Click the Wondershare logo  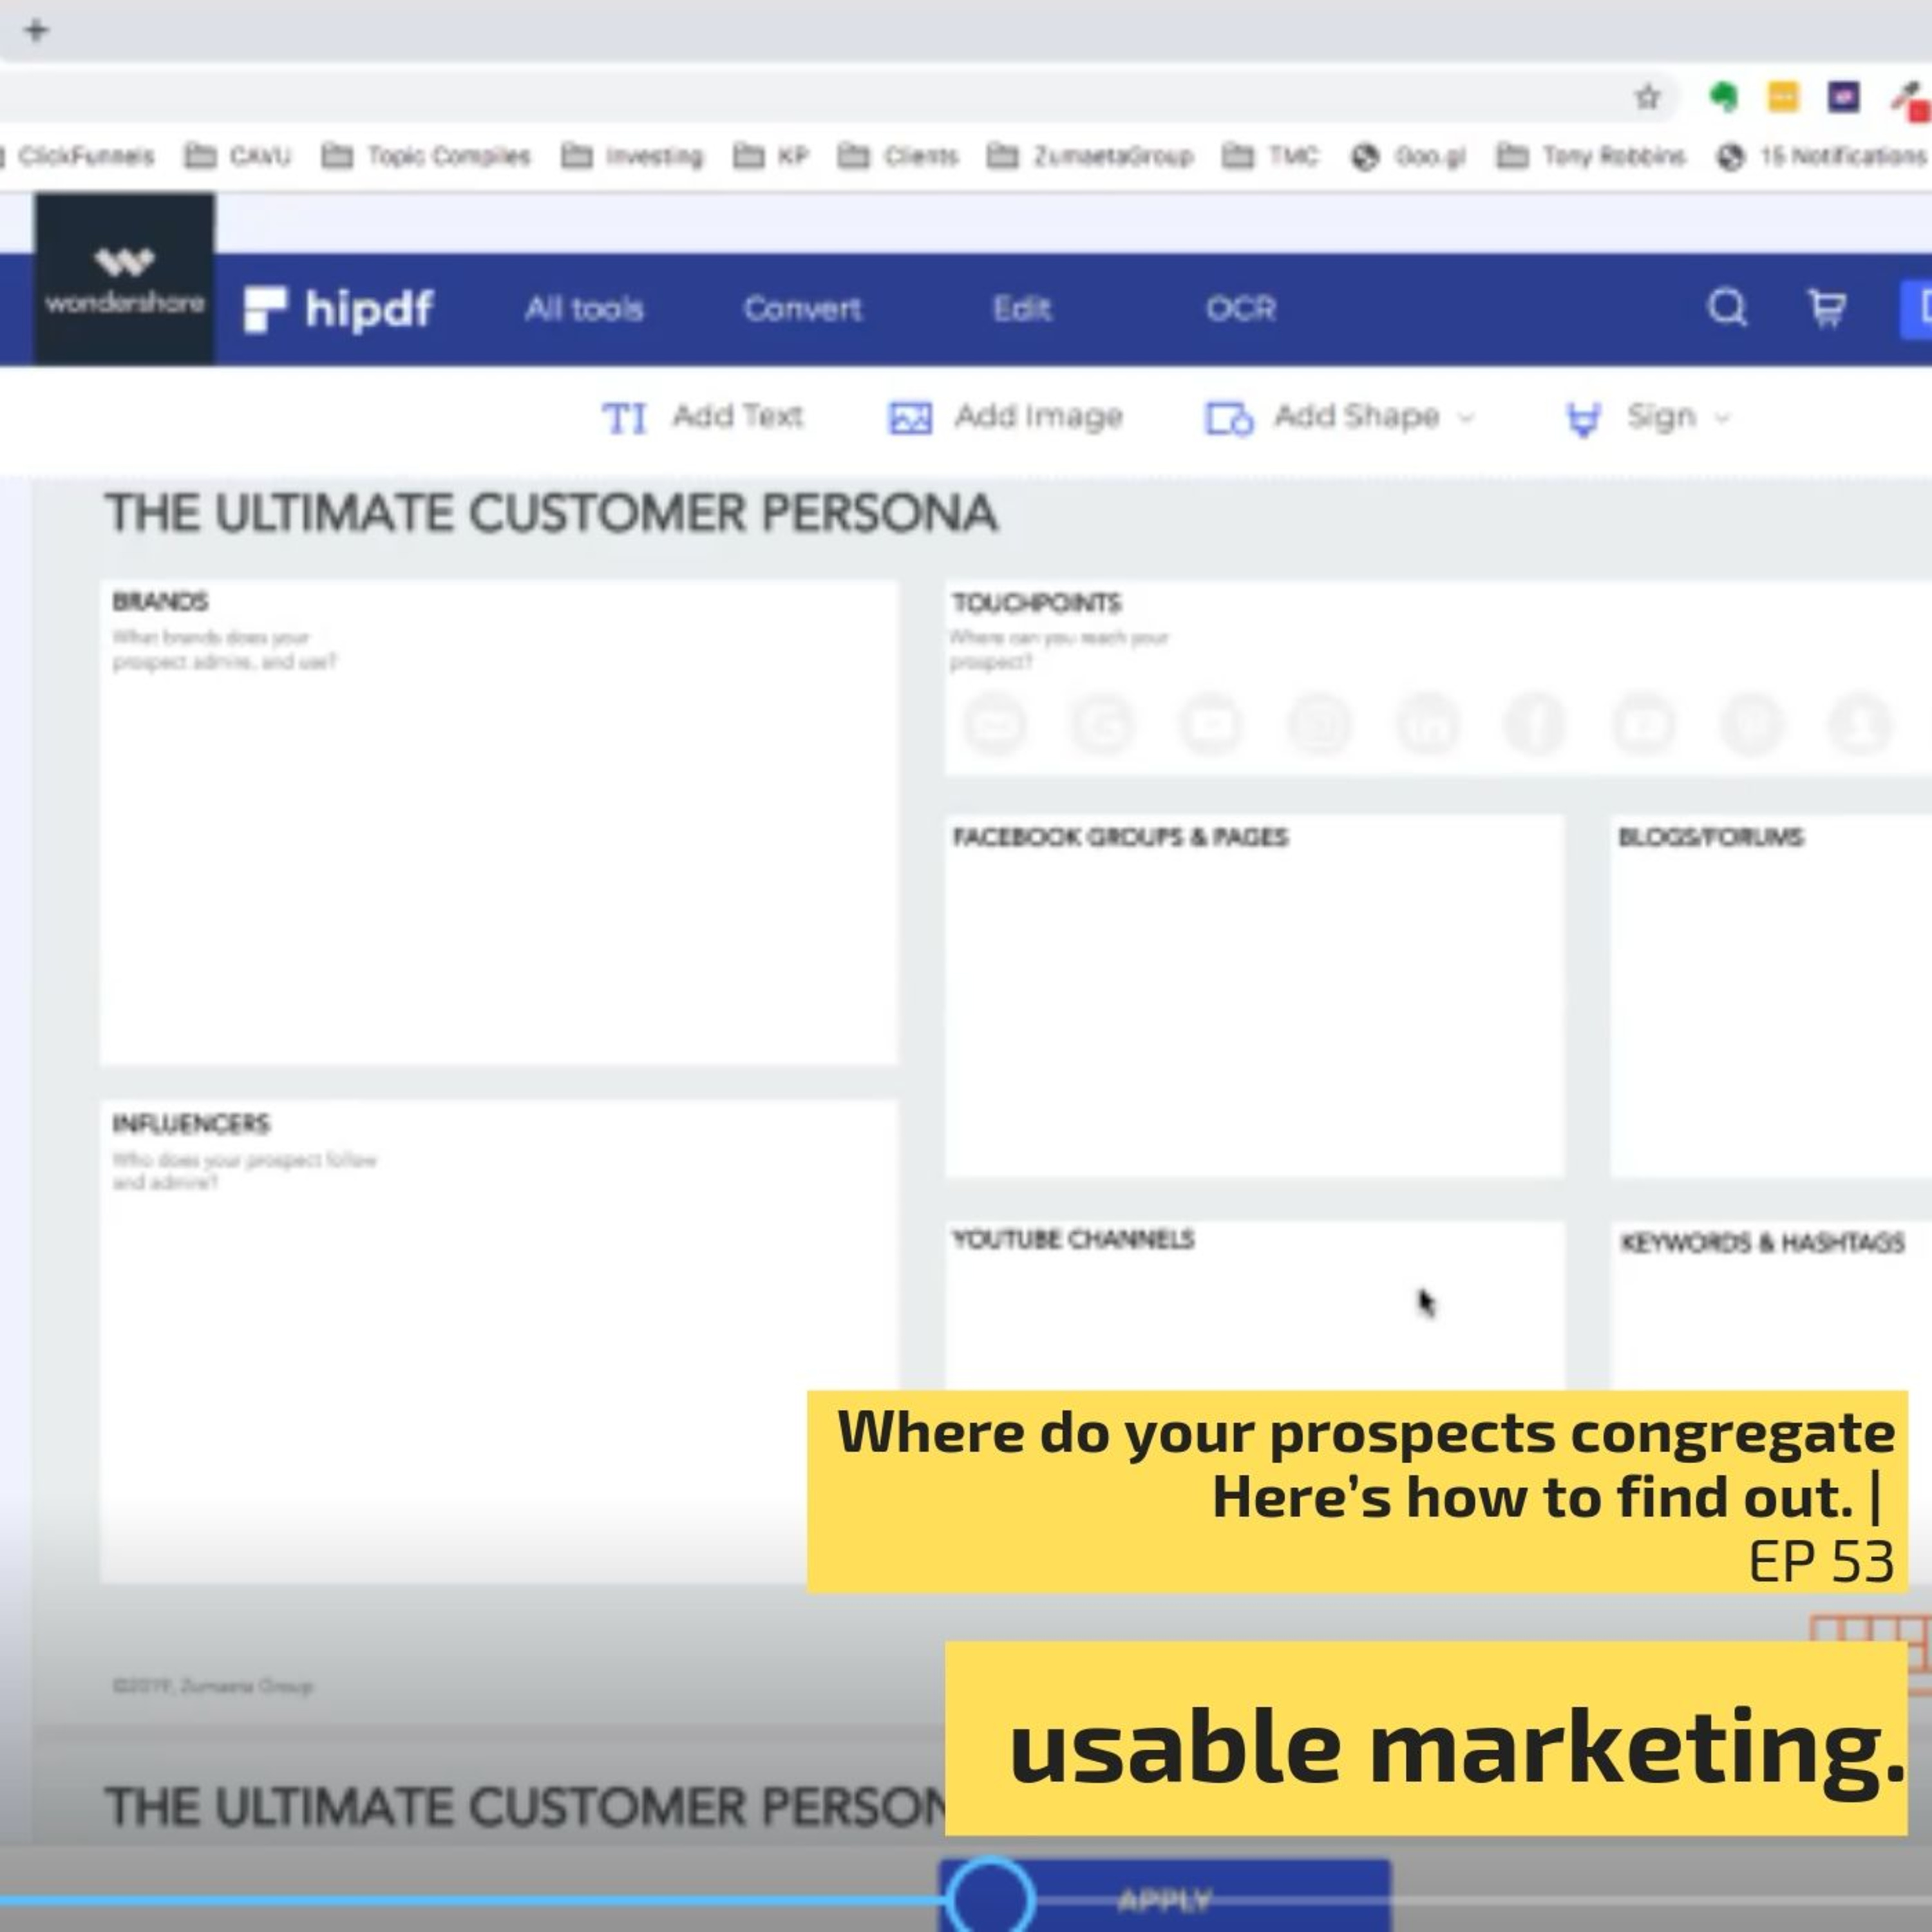[124, 279]
